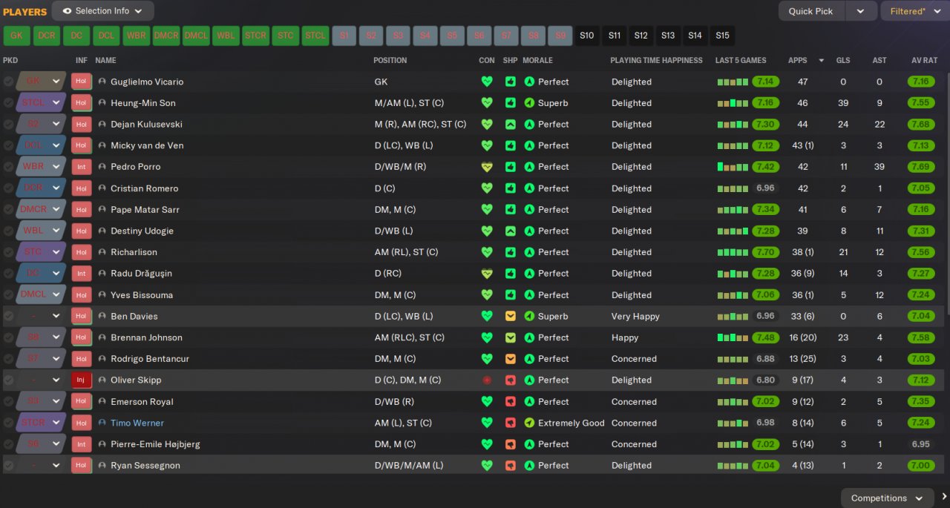Toggle the picked checkmark for Guglielmo Vicario
The width and height of the screenshot is (950, 508).
click(8, 82)
